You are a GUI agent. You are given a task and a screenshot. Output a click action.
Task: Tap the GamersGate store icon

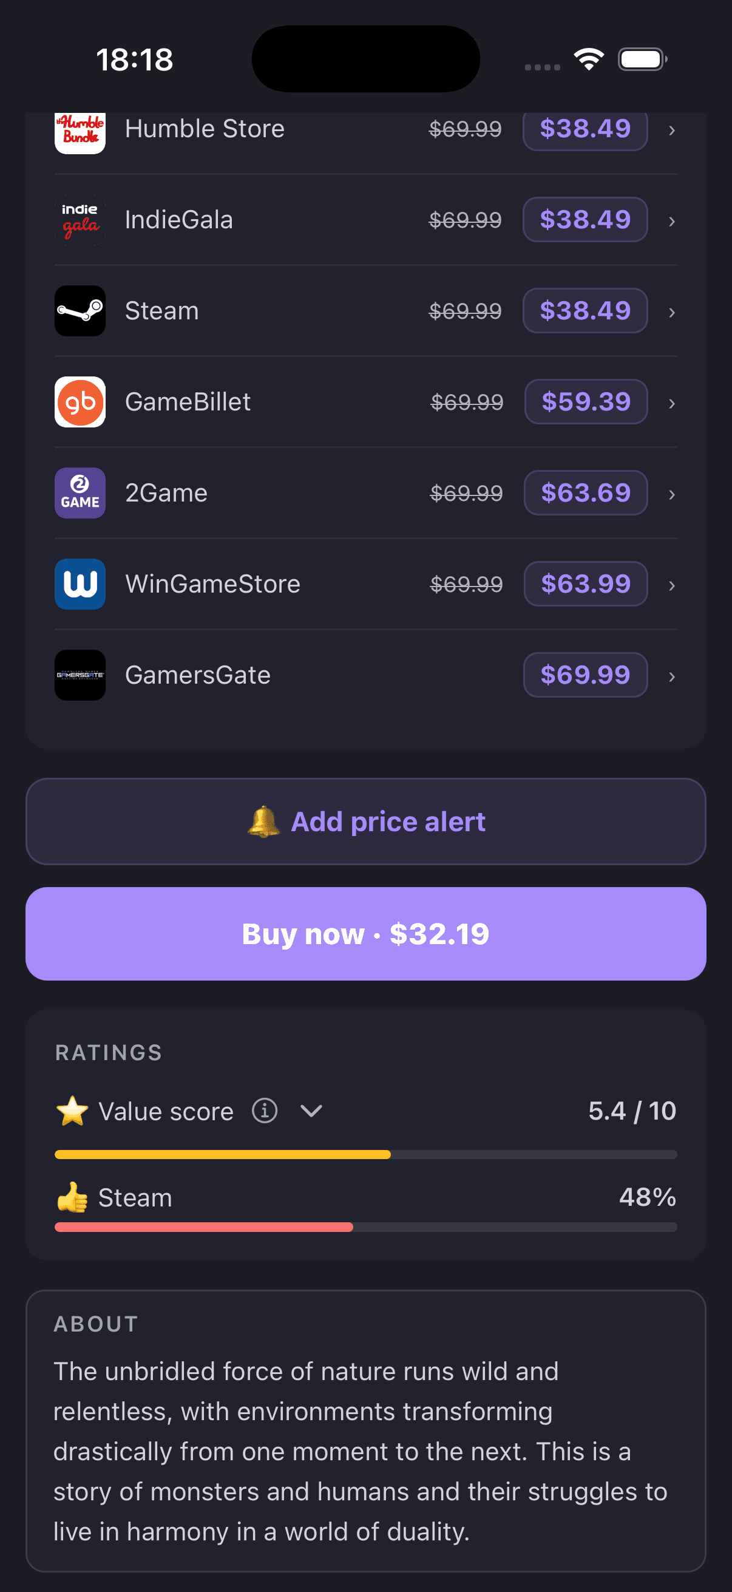tap(80, 675)
